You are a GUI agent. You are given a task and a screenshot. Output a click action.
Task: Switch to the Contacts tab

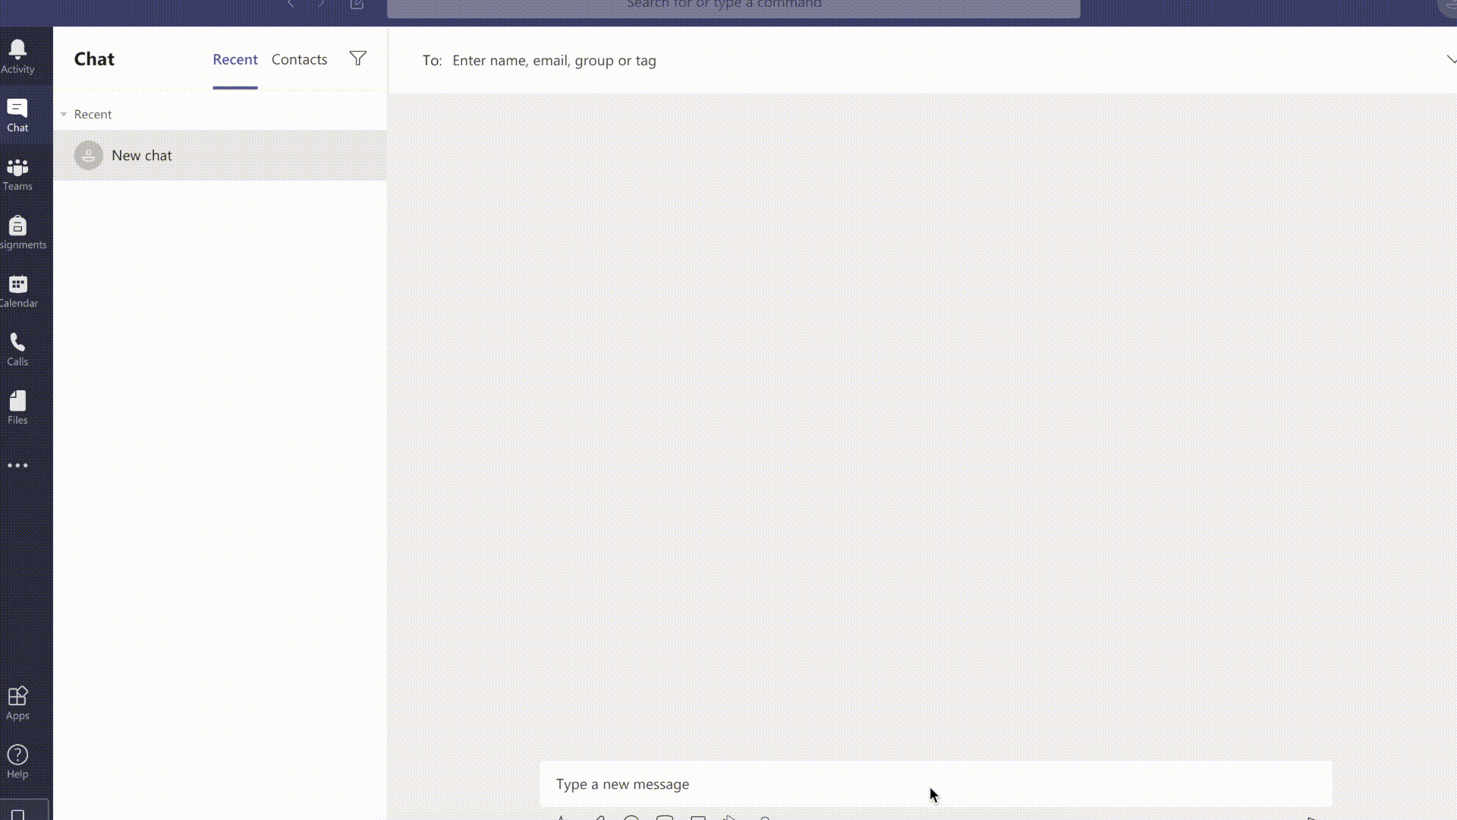(x=299, y=59)
